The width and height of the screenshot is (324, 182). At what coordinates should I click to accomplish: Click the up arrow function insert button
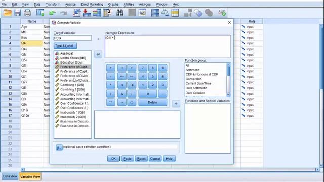click(176, 103)
